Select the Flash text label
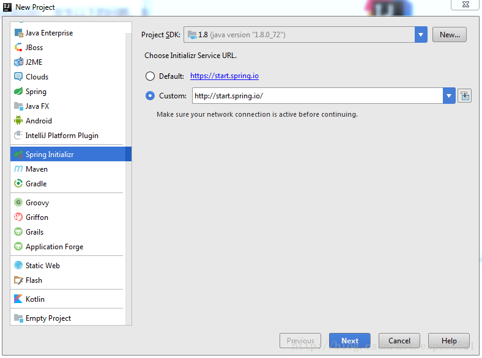Screen dimensions: 482x358 tap(34, 280)
